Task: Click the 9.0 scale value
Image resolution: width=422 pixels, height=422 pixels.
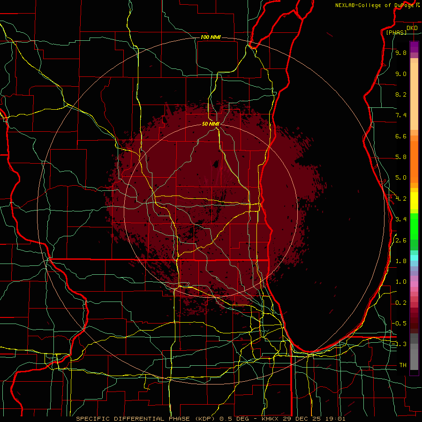Action: tap(401, 74)
